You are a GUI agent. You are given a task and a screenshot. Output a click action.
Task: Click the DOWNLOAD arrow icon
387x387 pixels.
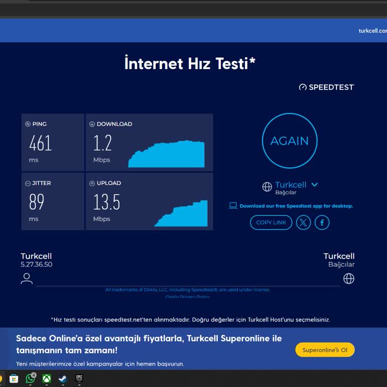click(x=92, y=124)
